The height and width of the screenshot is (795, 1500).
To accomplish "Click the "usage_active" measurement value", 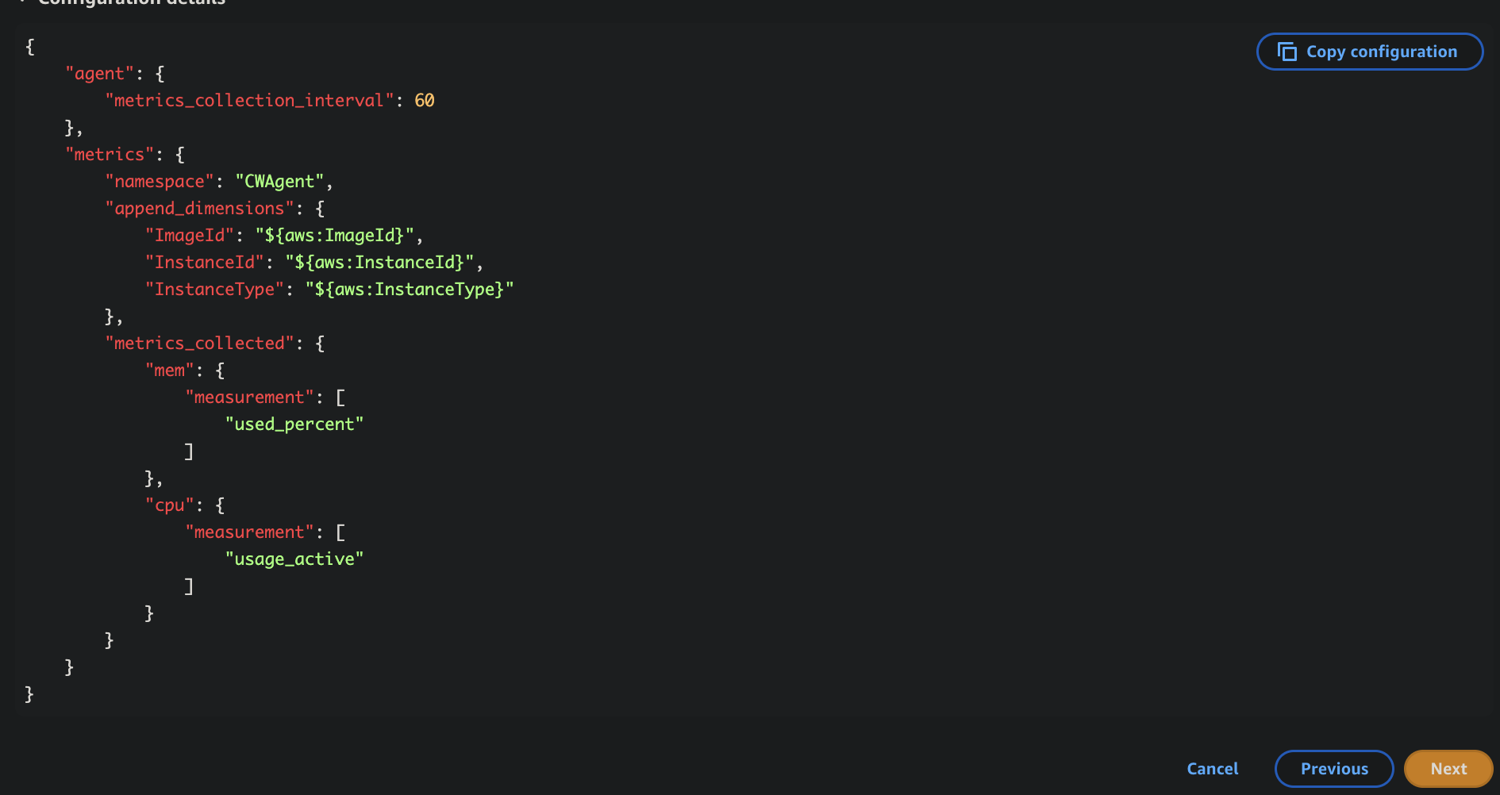I will (294, 559).
